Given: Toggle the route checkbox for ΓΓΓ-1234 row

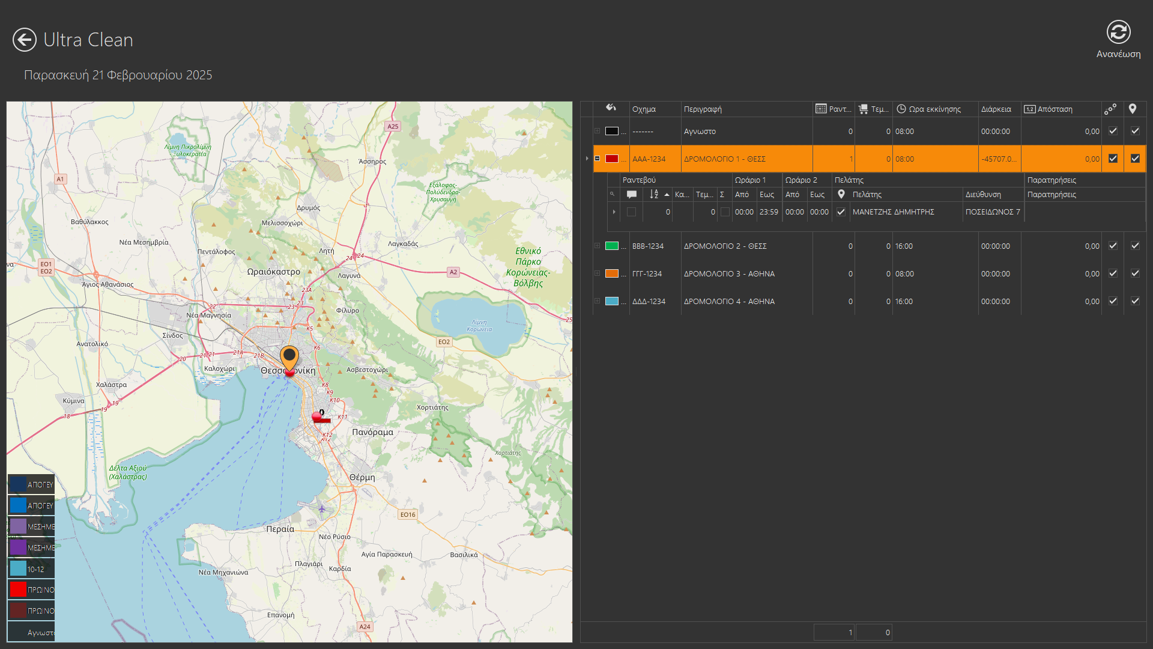Looking at the screenshot, I should tap(1113, 273).
